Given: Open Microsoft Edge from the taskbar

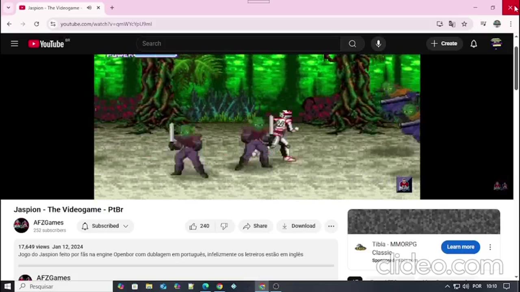Looking at the screenshot, I should (x=205, y=286).
